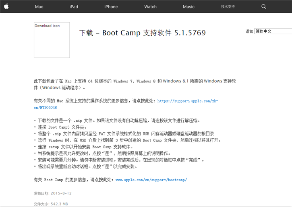Viewport: 292px width, 207px height.
Task: Click the bullet about 系统重新启动对话框
Action: click(x=87, y=166)
